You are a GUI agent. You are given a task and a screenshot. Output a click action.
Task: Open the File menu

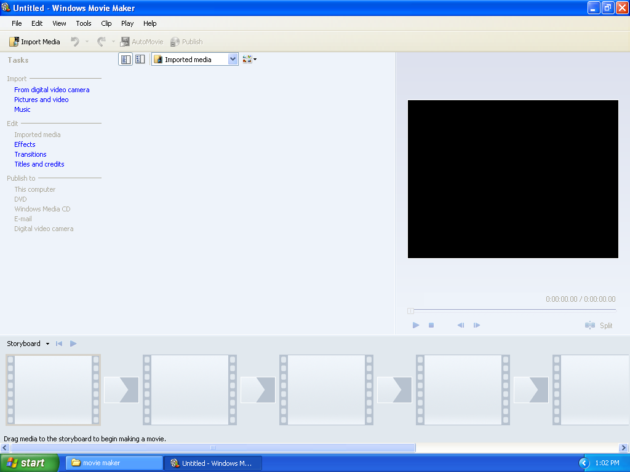(17, 23)
